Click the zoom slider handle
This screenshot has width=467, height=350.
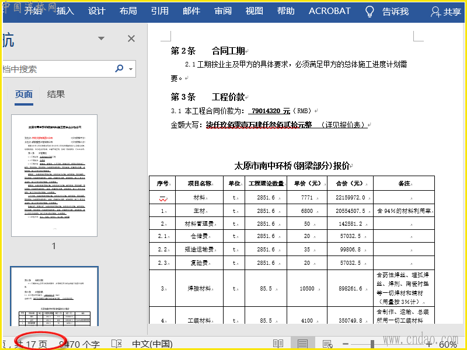click(372, 344)
